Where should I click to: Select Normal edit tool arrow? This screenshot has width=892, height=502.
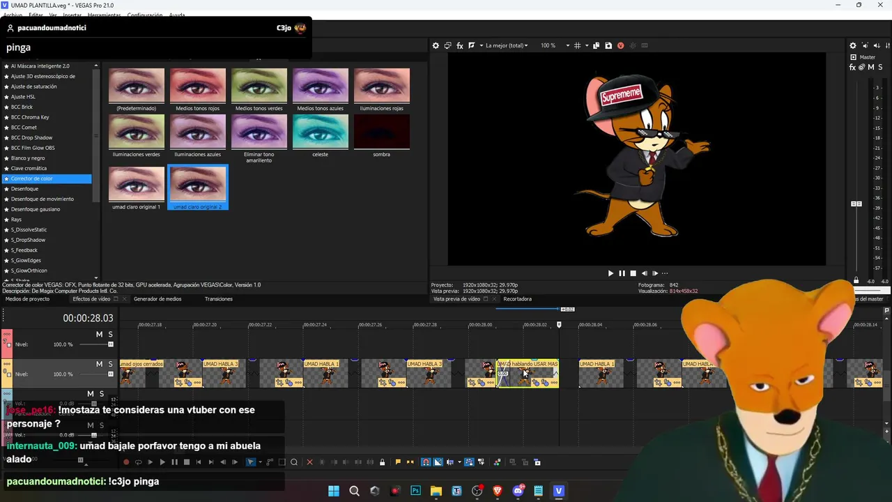click(x=251, y=462)
